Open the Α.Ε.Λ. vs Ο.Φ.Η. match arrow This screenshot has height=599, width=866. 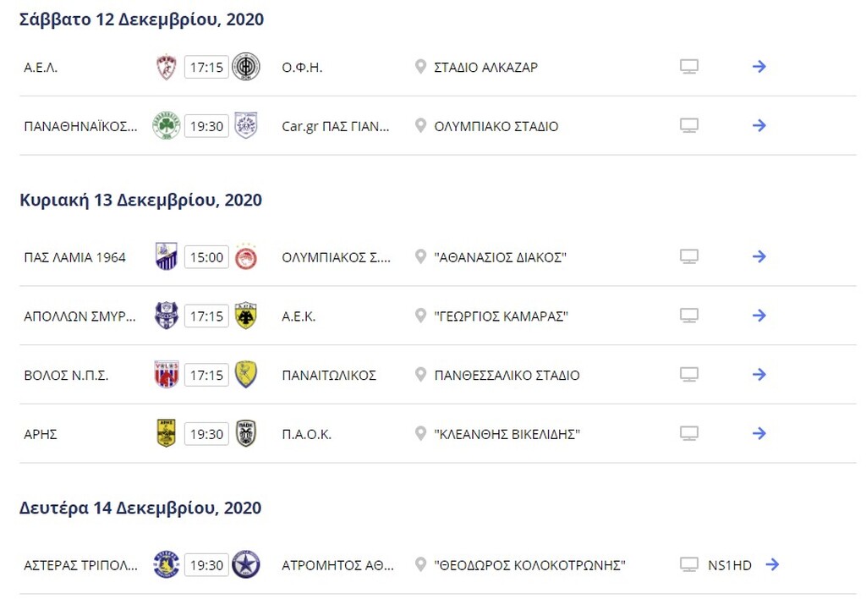759,67
